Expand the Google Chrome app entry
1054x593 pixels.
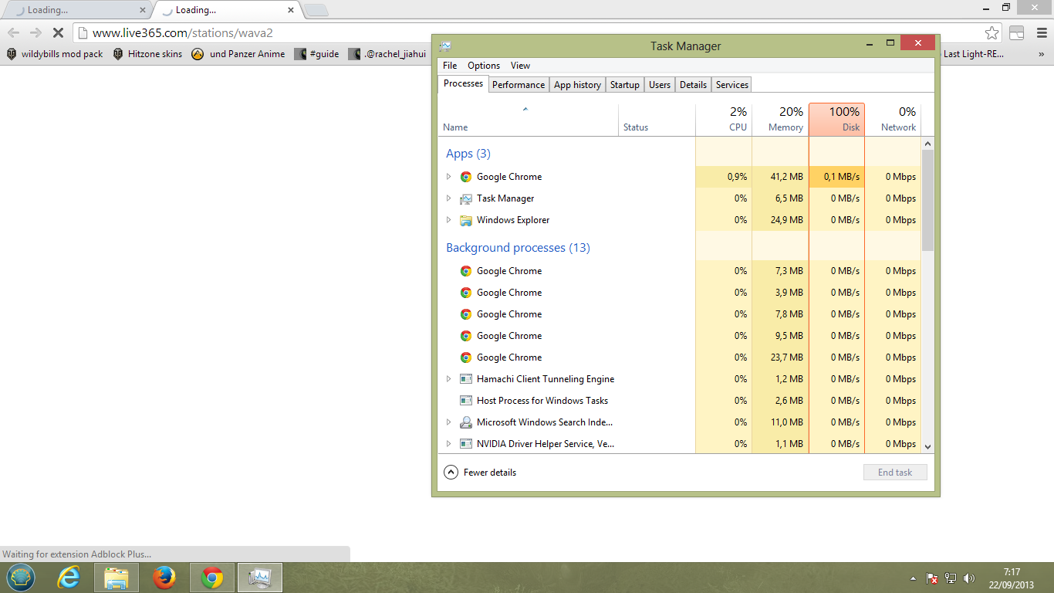(x=448, y=177)
